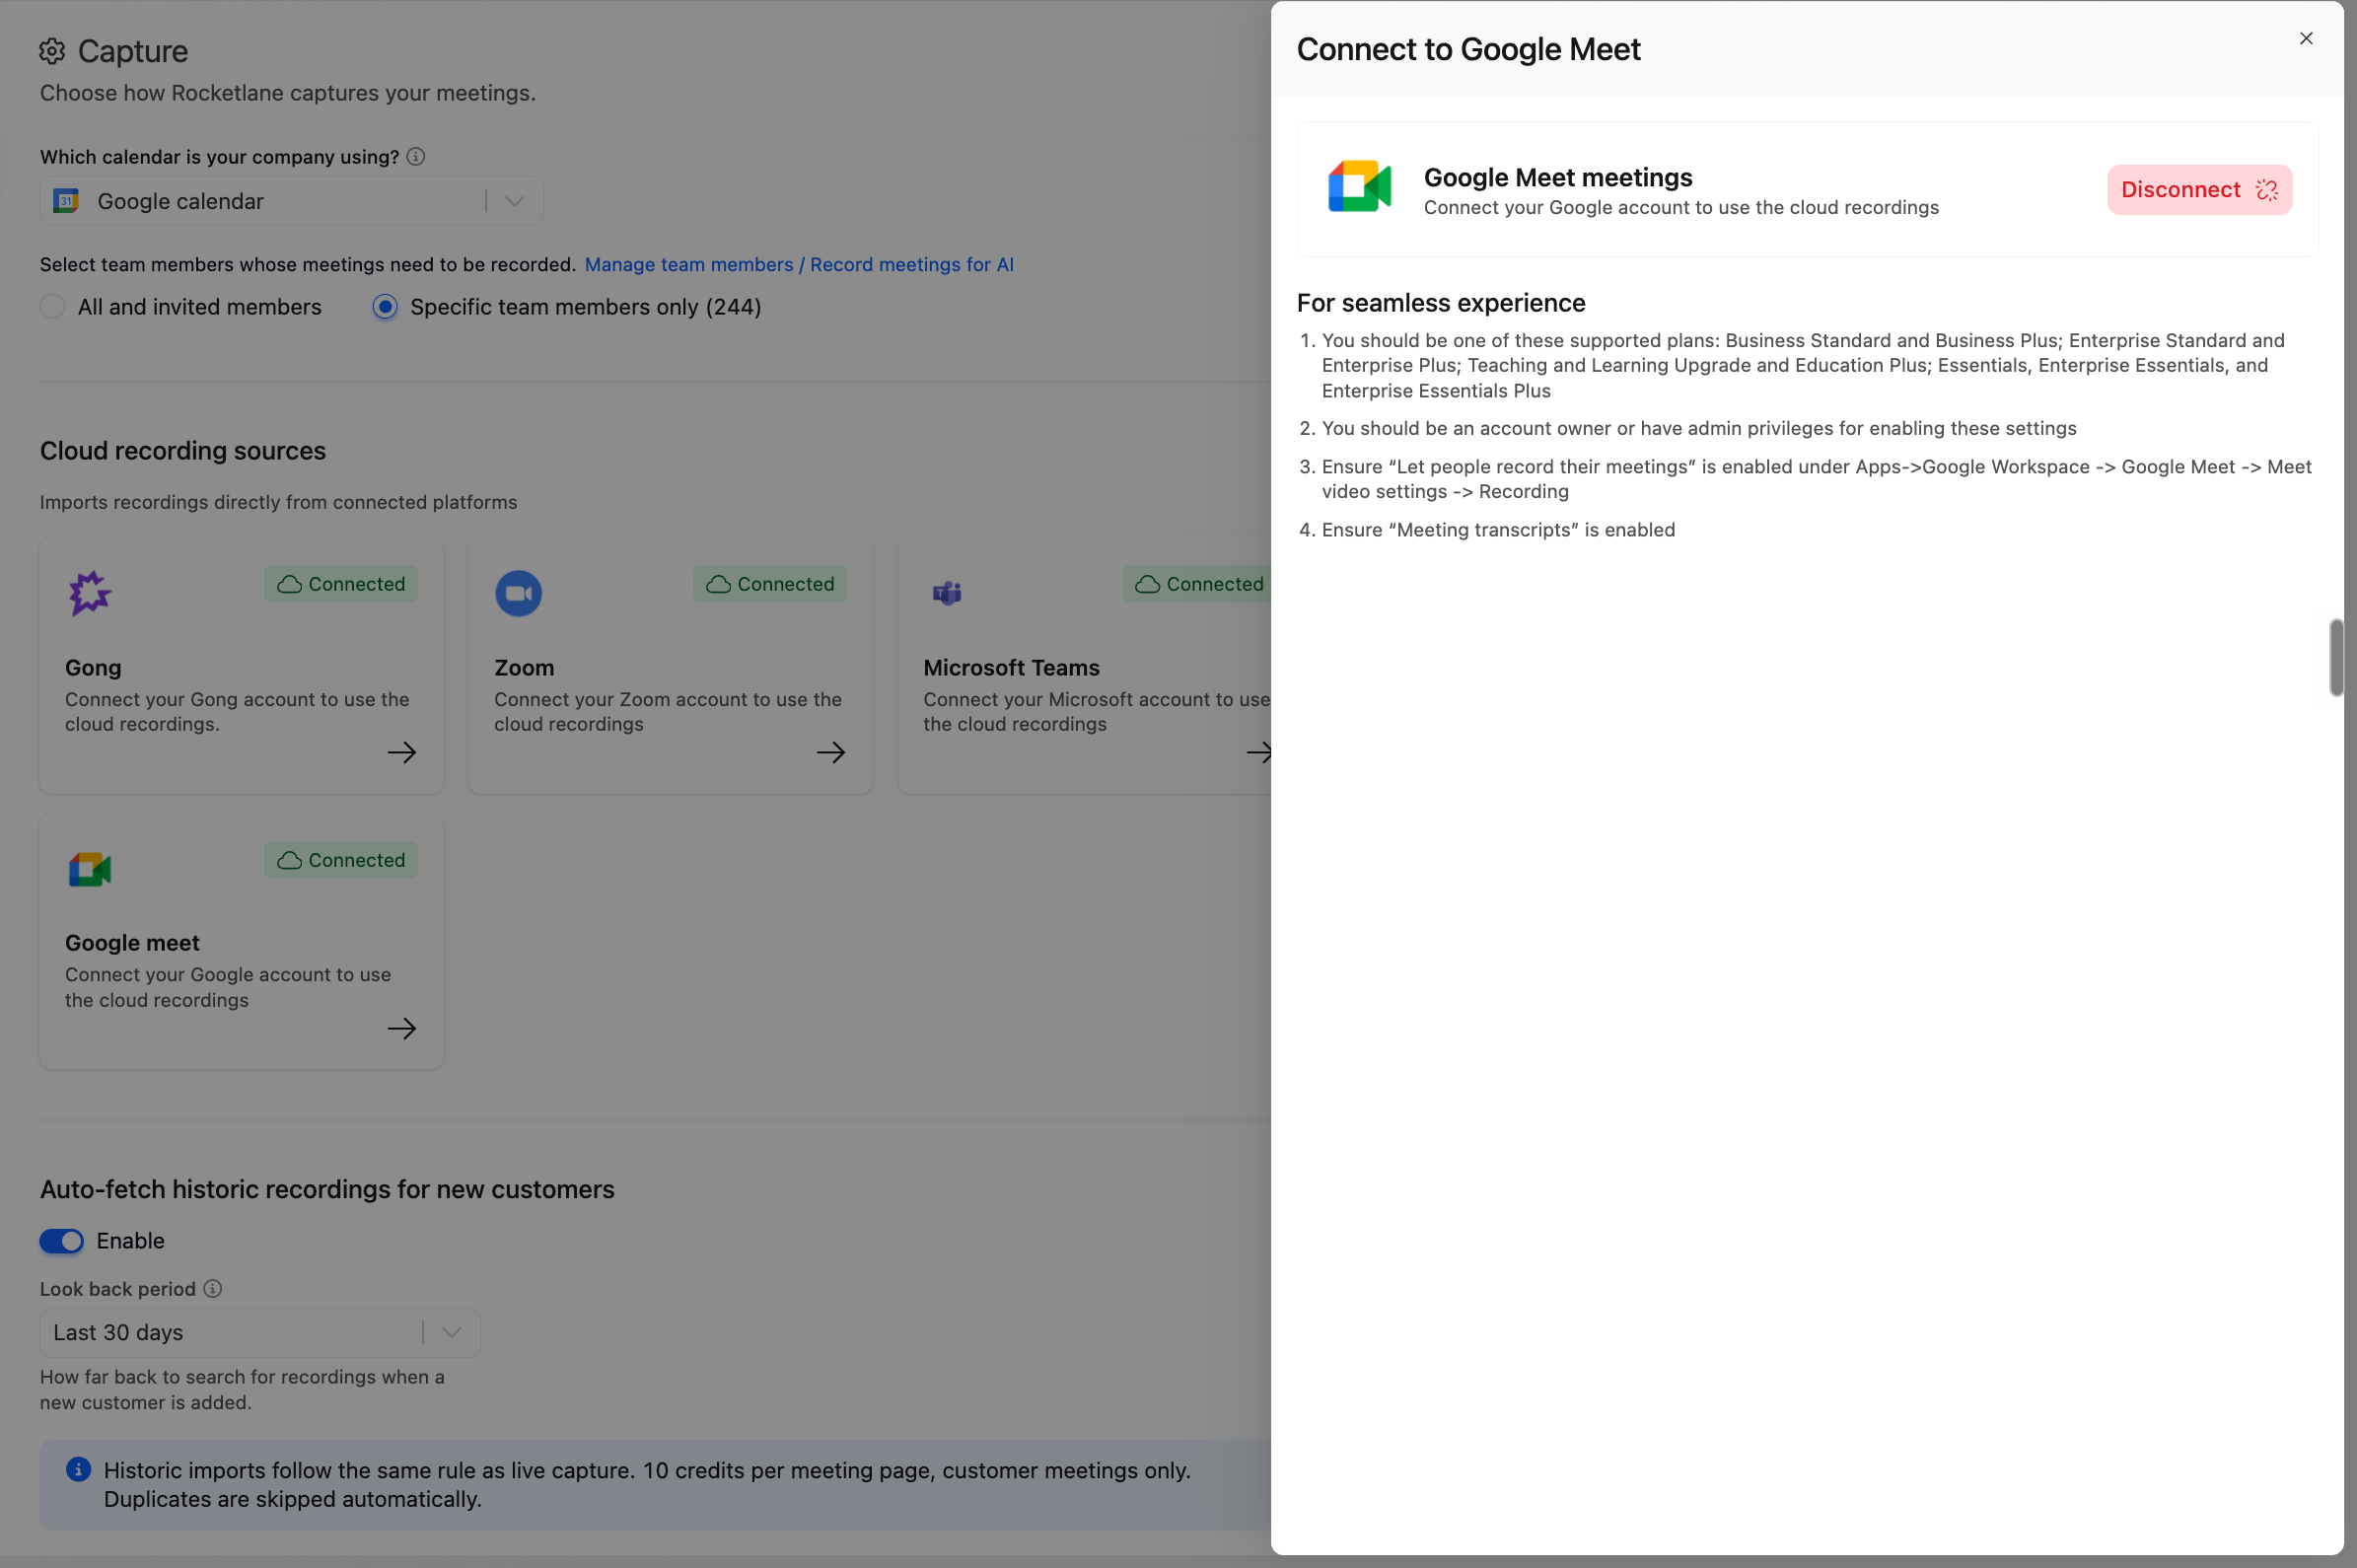
Task: Click the large Google Meet logo in panel
Action: [1360, 187]
